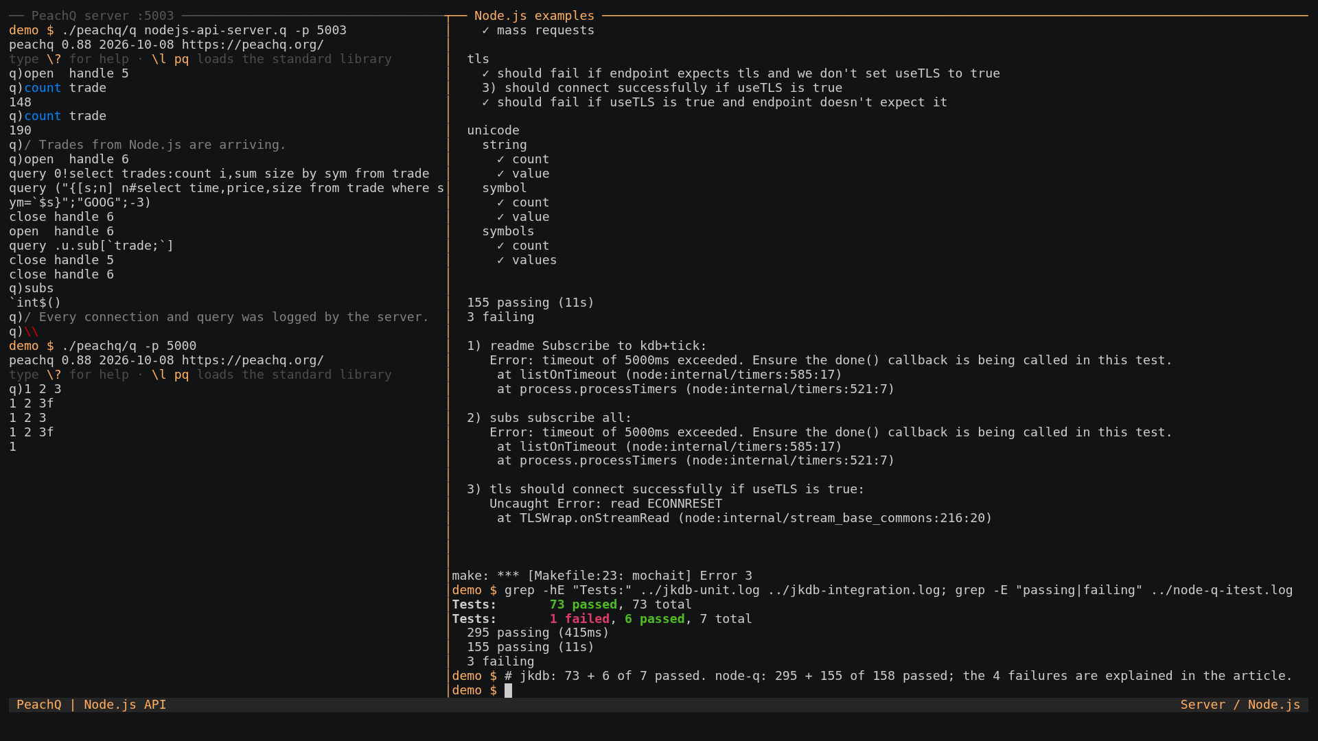Click failure '2) subs subscribe all:'

click(549, 418)
